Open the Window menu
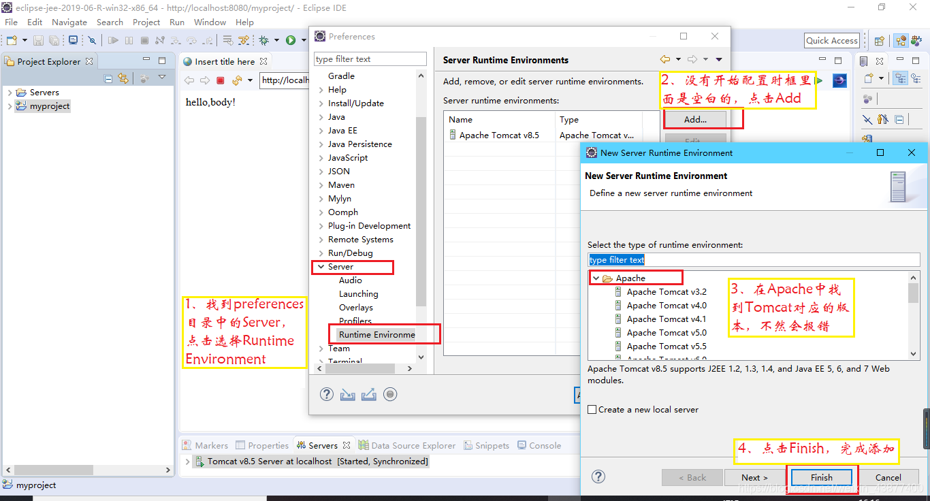The image size is (930, 501). (210, 22)
